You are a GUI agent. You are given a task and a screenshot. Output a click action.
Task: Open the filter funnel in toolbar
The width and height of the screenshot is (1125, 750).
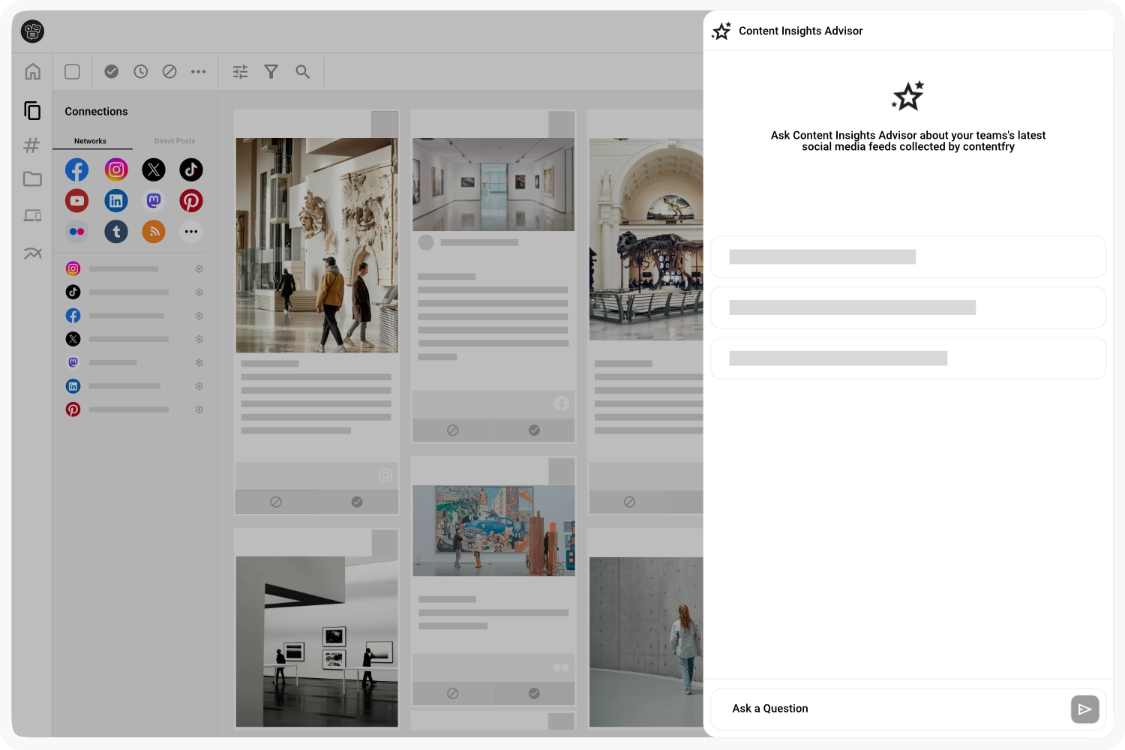point(271,72)
